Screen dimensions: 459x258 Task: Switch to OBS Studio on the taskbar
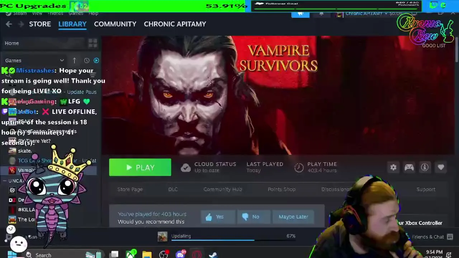pyautogui.click(x=164, y=255)
